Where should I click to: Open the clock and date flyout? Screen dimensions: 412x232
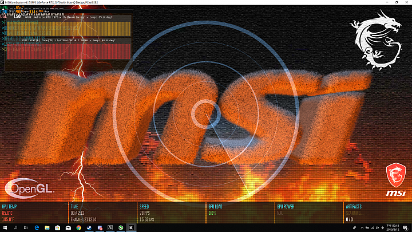coord(393,228)
